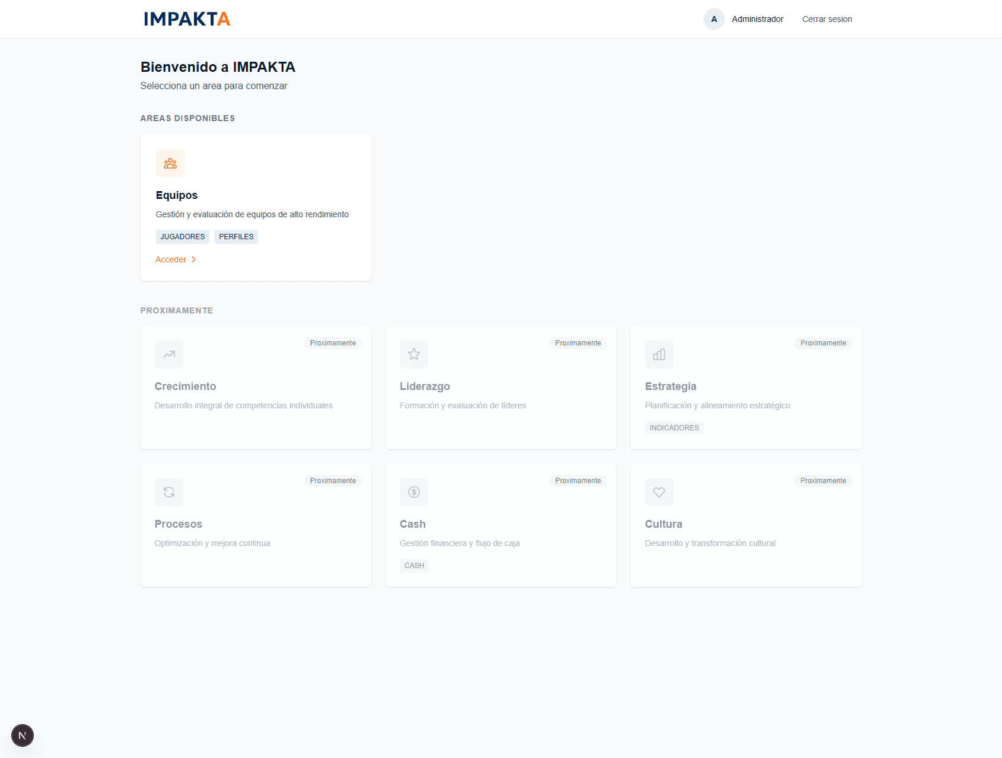Screen dimensions: 1002x758
Task: Click the Estrategia bar chart icon
Action: pyautogui.click(x=659, y=354)
